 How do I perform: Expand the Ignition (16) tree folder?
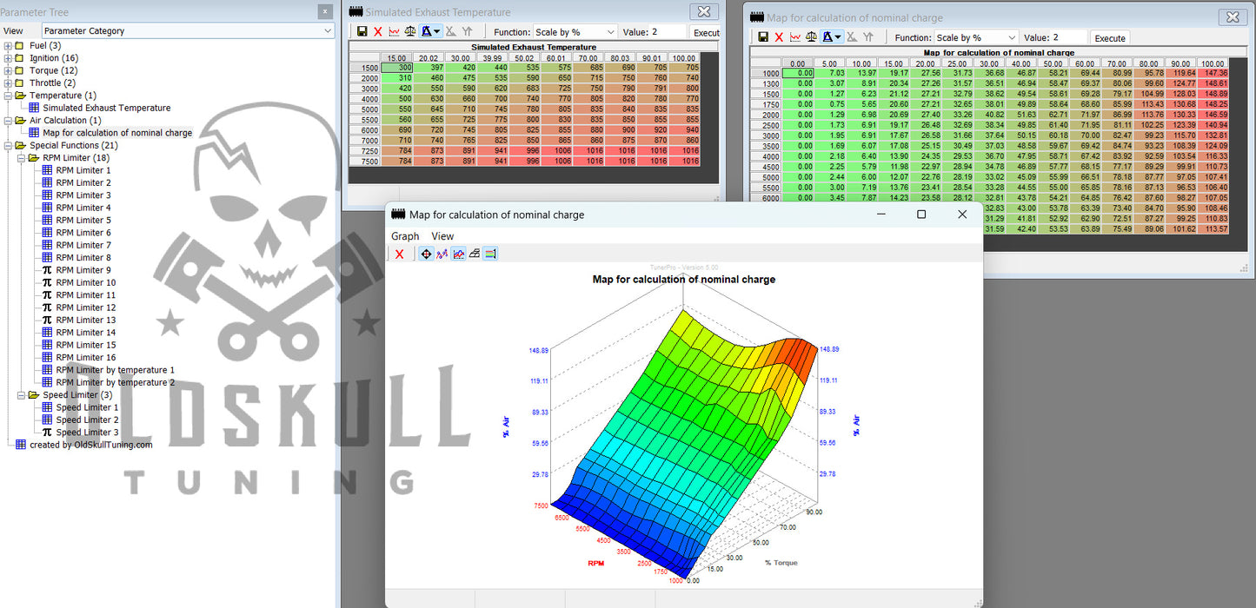click(x=8, y=58)
